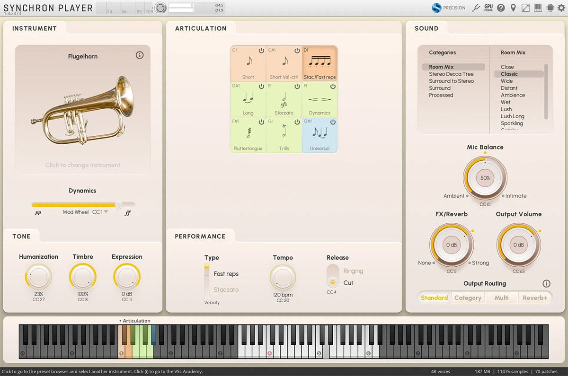The height and width of the screenshot is (376, 568).
Task: Open the TONE panel tab
Action: (x=21, y=236)
